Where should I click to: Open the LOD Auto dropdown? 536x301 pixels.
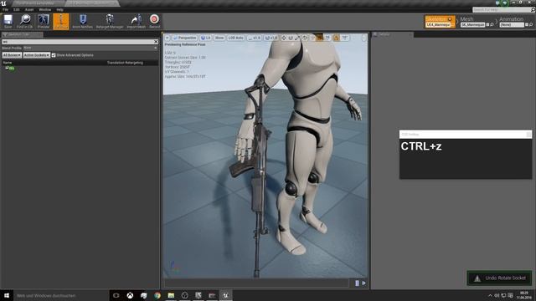[236, 38]
